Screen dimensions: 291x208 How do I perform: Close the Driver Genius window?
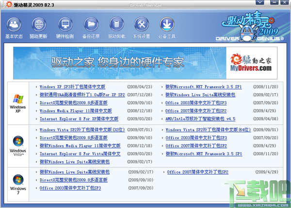284,2
